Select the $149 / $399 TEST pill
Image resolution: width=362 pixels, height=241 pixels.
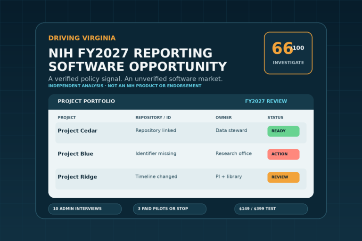point(271,209)
